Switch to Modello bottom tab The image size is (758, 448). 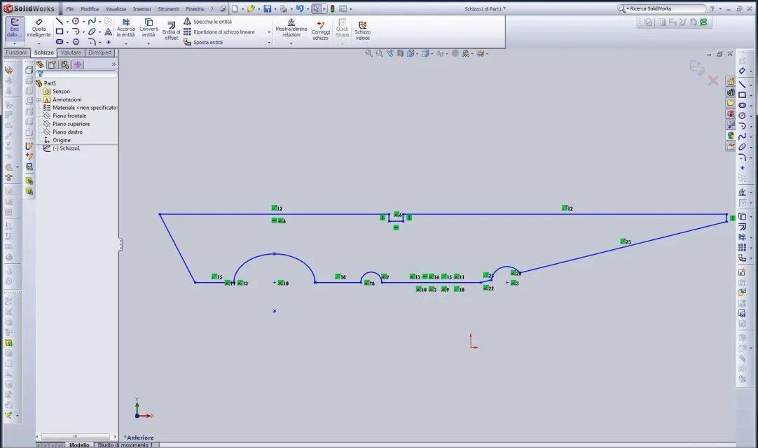point(79,445)
